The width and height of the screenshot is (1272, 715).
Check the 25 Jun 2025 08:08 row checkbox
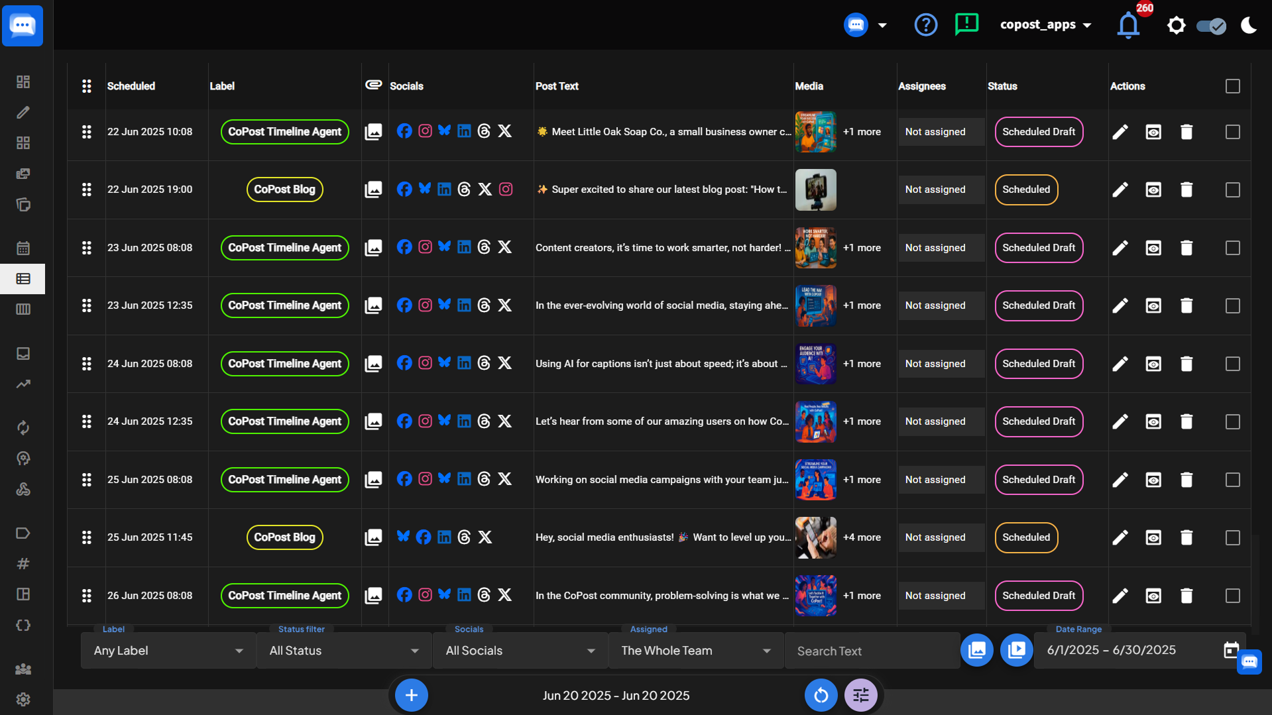1232,480
